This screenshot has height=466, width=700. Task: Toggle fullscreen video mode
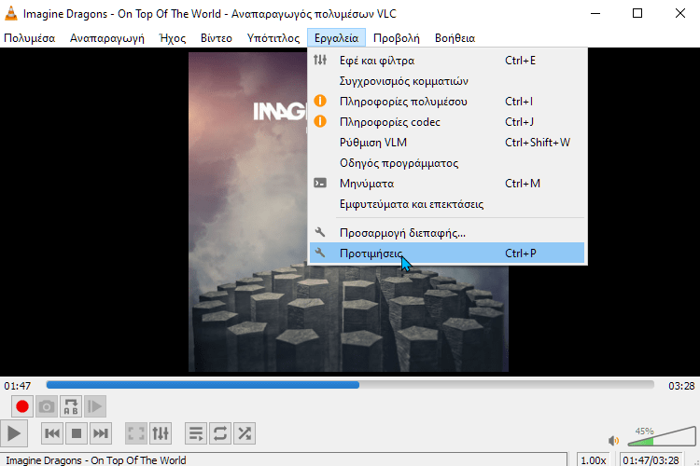136,433
